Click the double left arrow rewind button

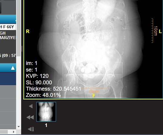click(30, 117)
